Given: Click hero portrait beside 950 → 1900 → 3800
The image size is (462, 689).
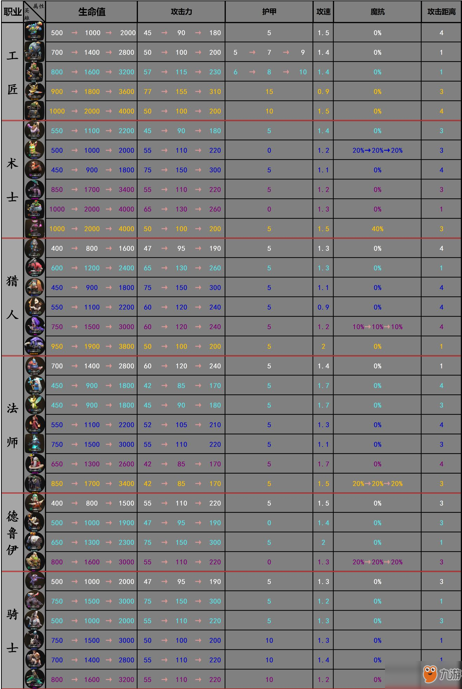Looking at the screenshot, I should click(x=35, y=346).
